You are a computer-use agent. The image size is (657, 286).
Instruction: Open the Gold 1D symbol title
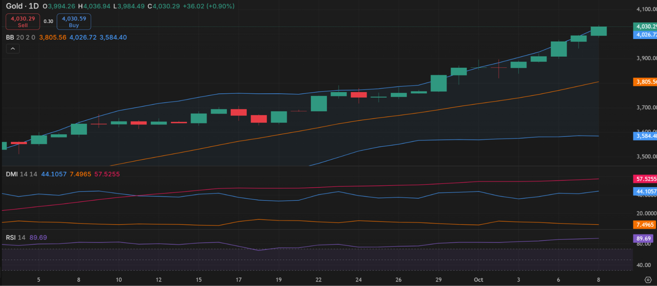22,6
